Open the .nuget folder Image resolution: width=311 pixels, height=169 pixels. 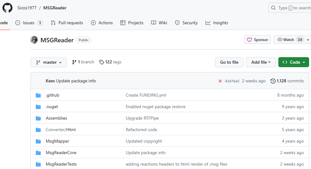click(x=52, y=107)
